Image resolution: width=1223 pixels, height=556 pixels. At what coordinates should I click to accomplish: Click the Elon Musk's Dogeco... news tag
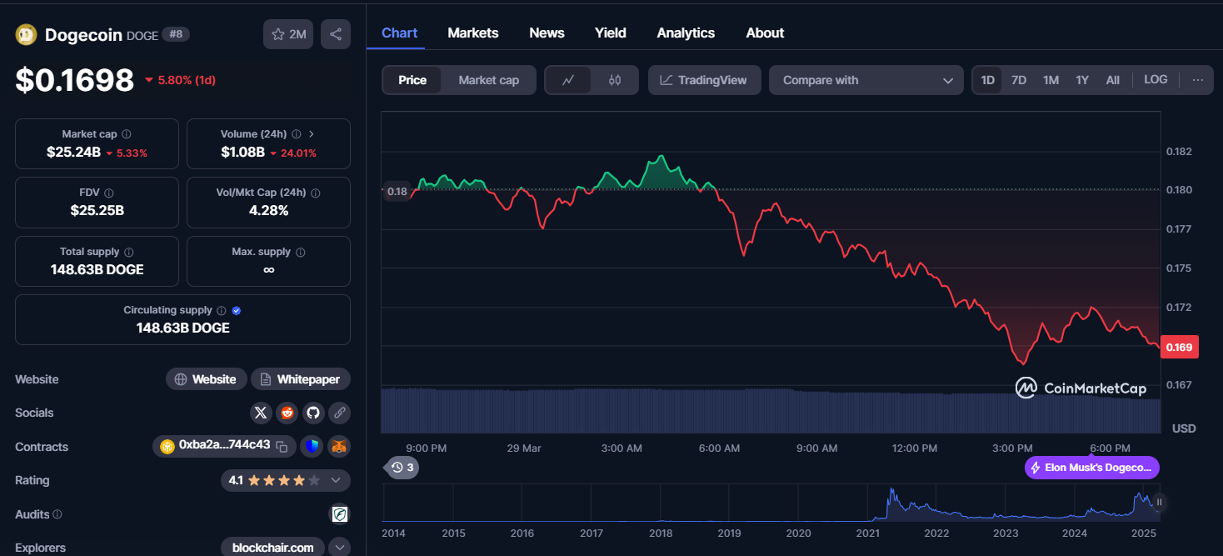pyautogui.click(x=1092, y=468)
